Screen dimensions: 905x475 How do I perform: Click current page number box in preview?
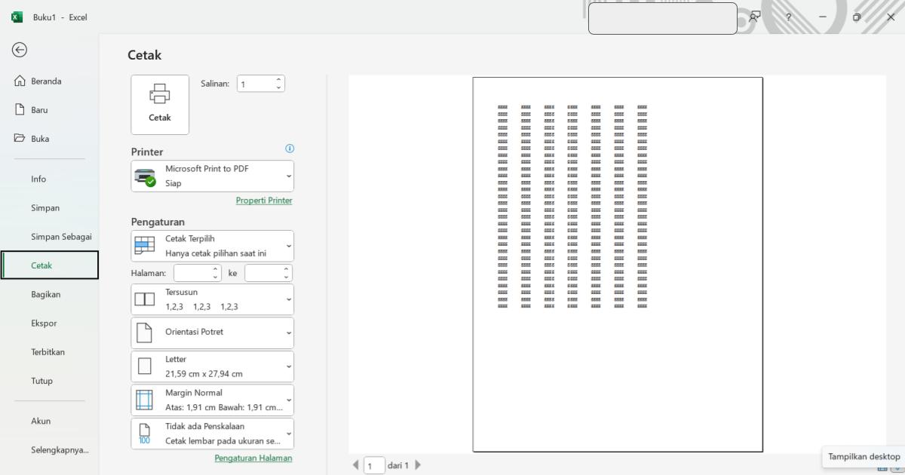(x=374, y=466)
